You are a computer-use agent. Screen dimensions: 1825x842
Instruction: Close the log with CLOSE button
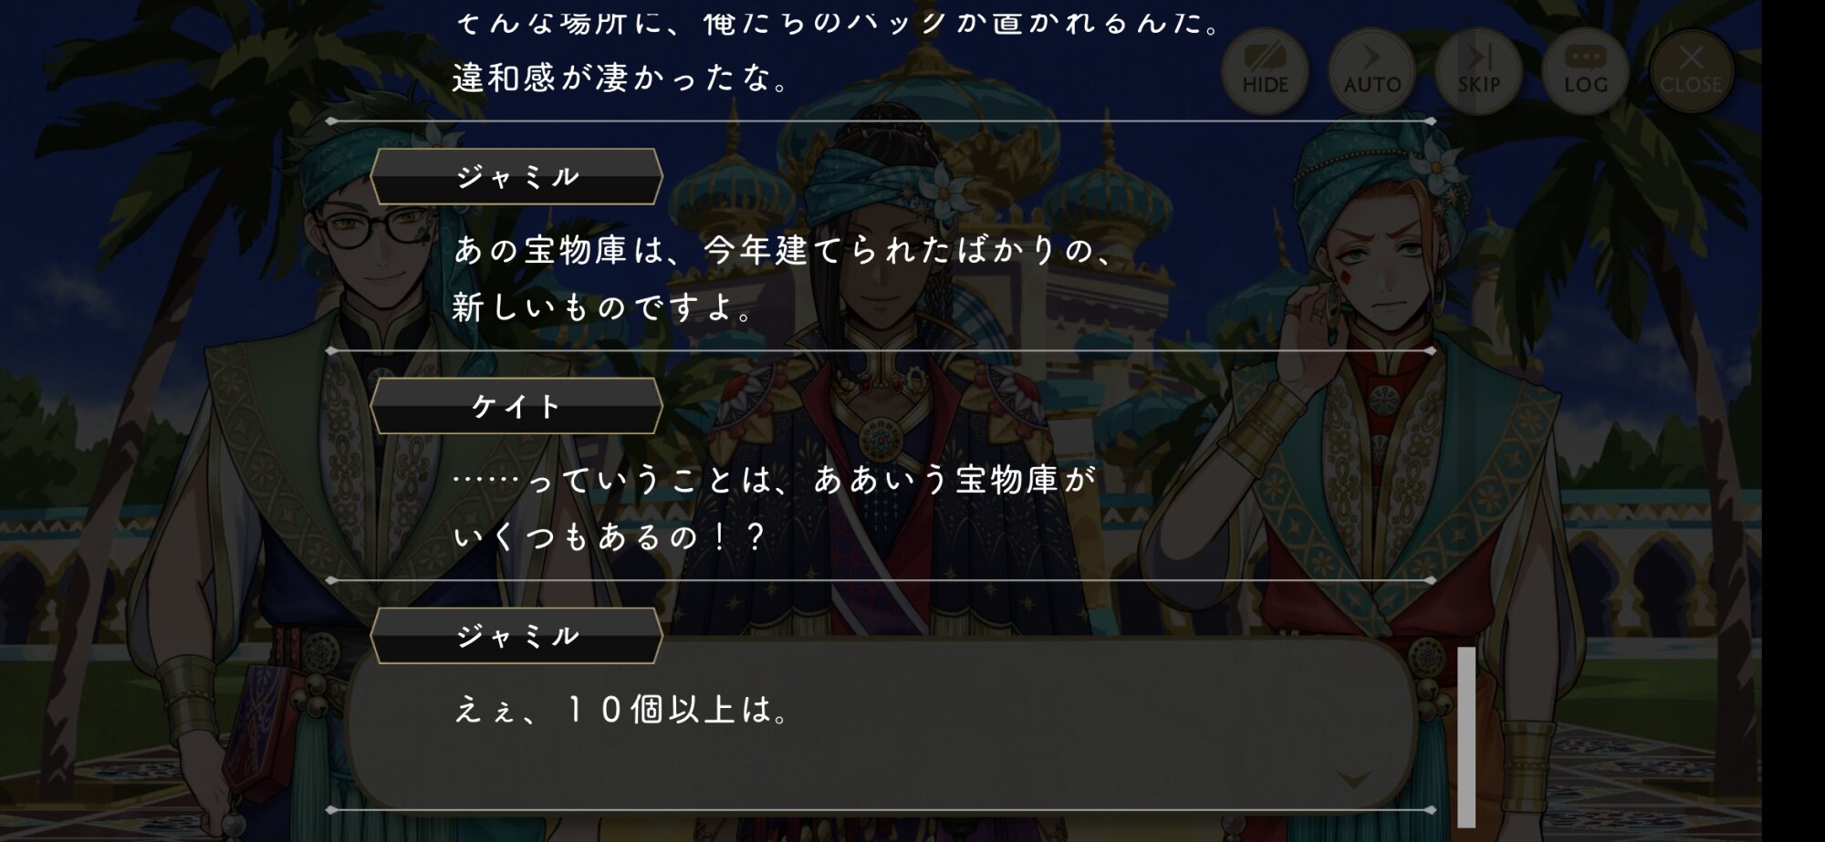1691,70
